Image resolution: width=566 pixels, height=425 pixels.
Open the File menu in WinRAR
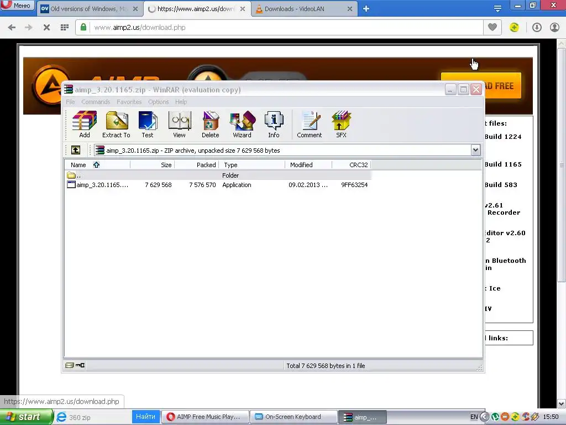pyautogui.click(x=70, y=102)
